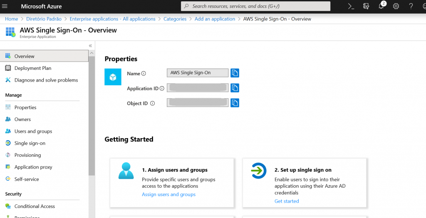
Task: Click the Users and groups sidebar icon
Action: 8,131
